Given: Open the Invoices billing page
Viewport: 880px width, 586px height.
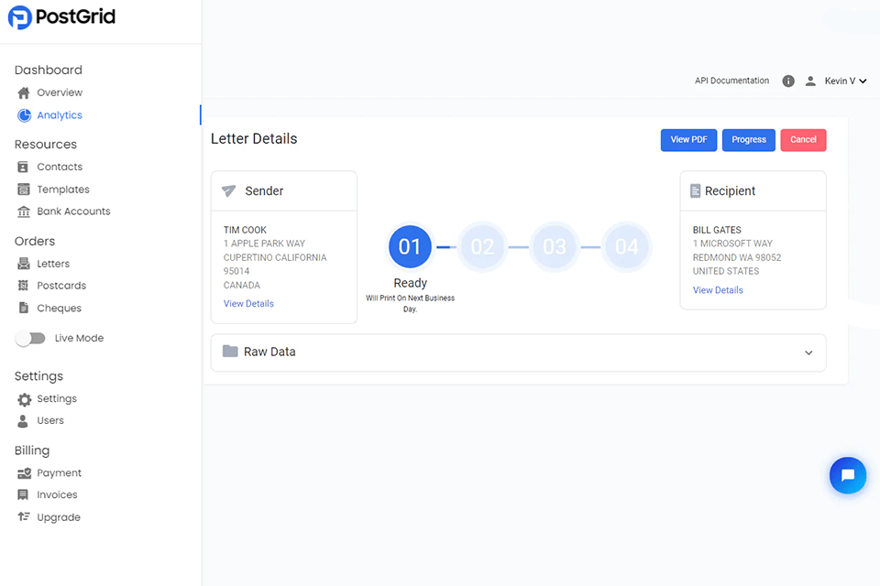Looking at the screenshot, I should pos(57,495).
